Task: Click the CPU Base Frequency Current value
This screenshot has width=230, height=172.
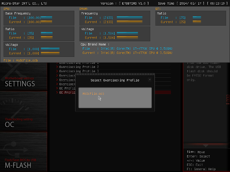Action: pyautogui.click(x=34, y=22)
